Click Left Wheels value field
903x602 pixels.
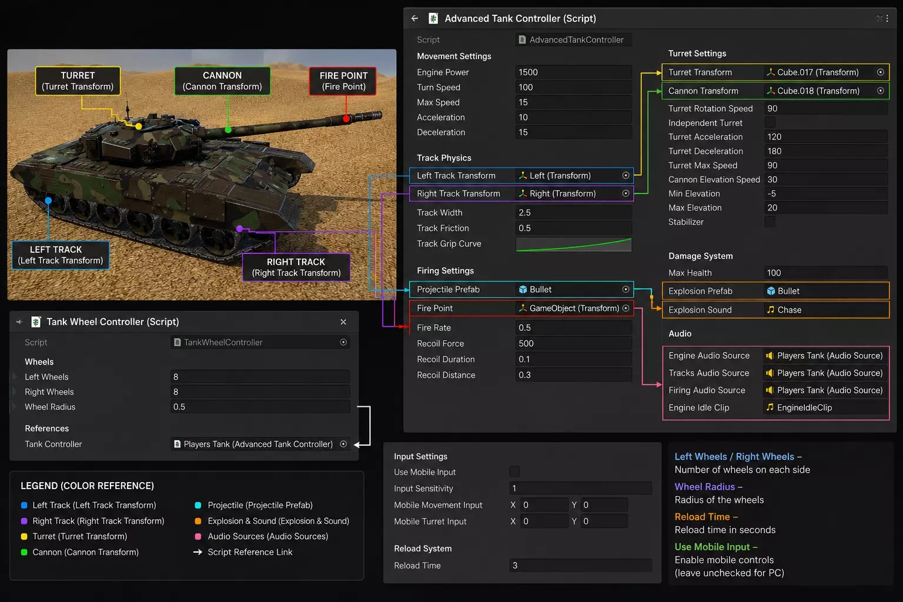coord(260,377)
